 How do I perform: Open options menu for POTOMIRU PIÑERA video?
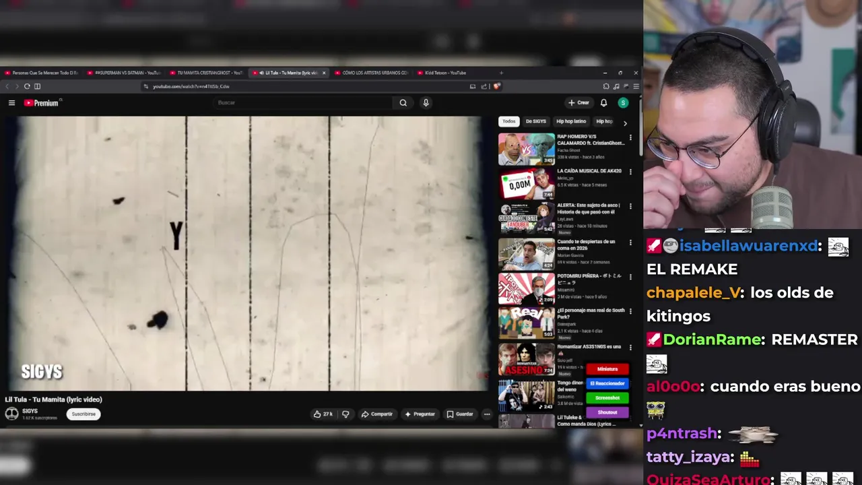(x=630, y=277)
